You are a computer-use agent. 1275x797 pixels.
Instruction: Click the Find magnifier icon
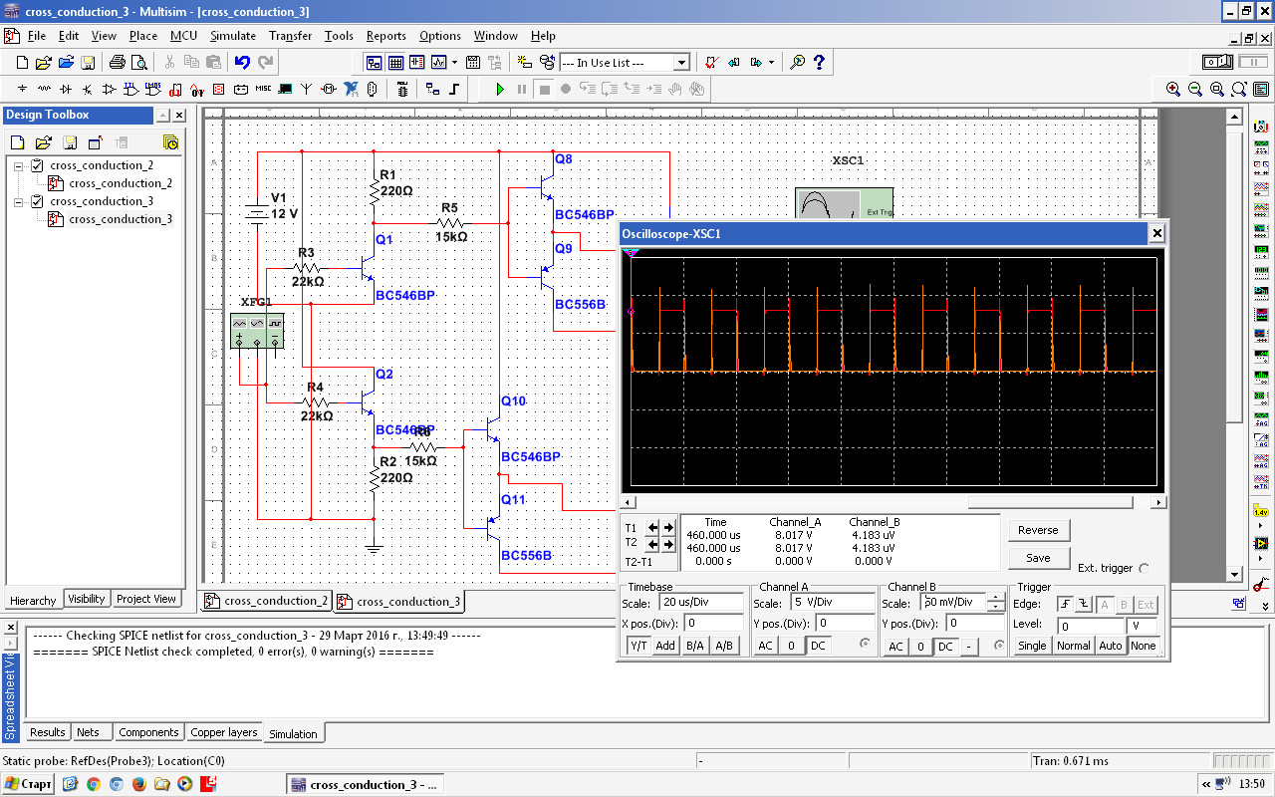[798, 62]
